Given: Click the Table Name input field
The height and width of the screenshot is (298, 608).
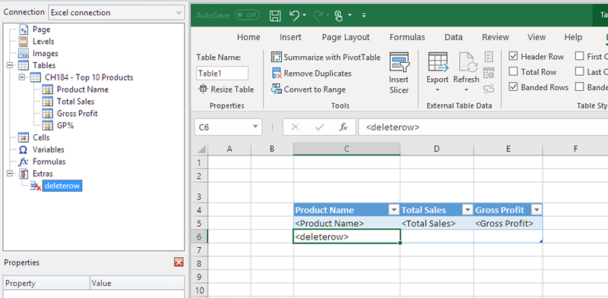Looking at the screenshot, I should pos(222,73).
